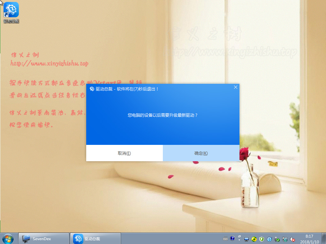
Task: Click the monitor display tray icon
Action: [x=246, y=239]
